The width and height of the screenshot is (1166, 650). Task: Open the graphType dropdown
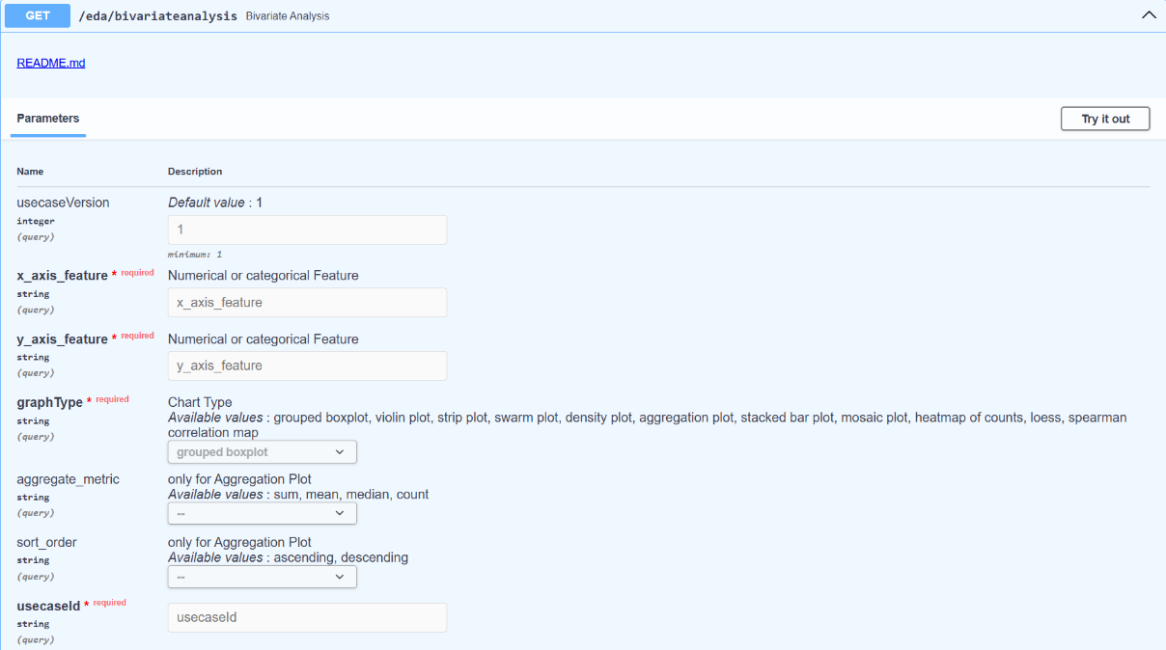pos(262,451)
